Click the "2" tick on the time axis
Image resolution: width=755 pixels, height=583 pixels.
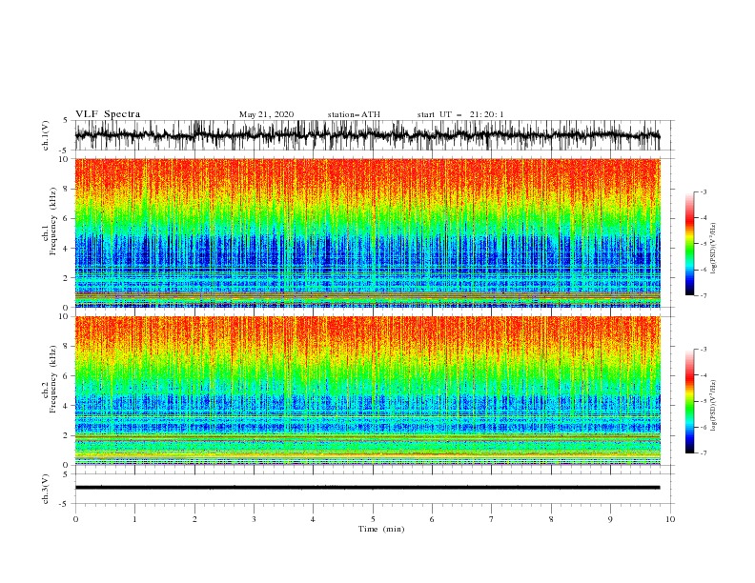194,519
